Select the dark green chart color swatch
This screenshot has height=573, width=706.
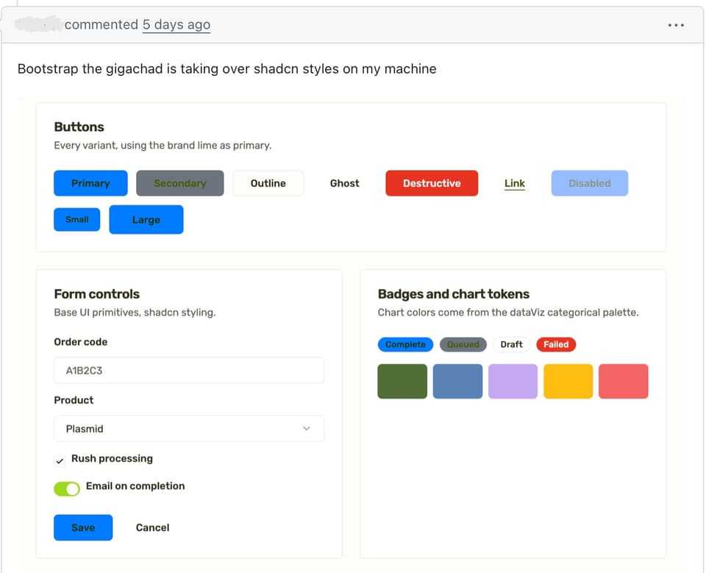(402, 381)
